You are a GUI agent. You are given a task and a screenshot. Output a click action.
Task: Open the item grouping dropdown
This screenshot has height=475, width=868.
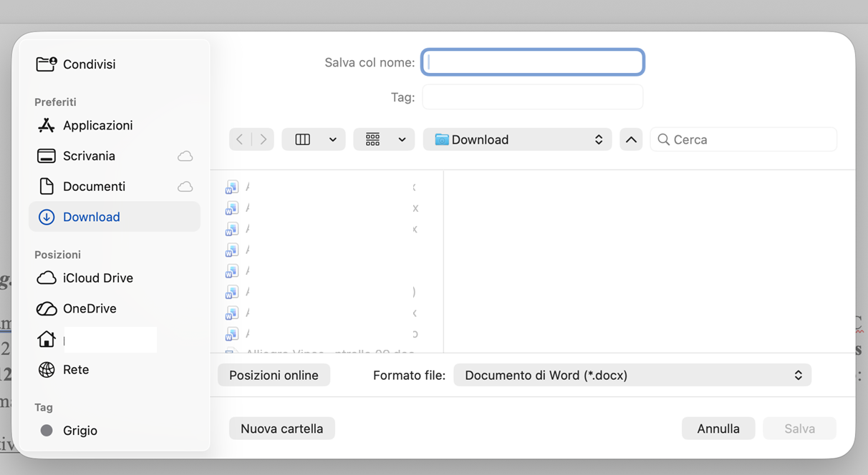coord(384,139)
